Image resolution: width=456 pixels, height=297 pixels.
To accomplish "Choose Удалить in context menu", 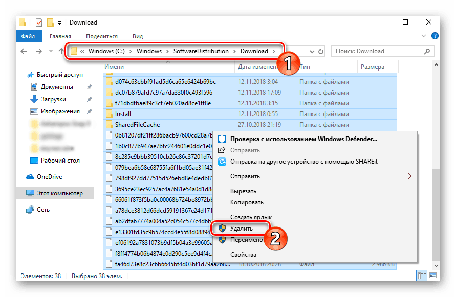I will tap(242, 229).
